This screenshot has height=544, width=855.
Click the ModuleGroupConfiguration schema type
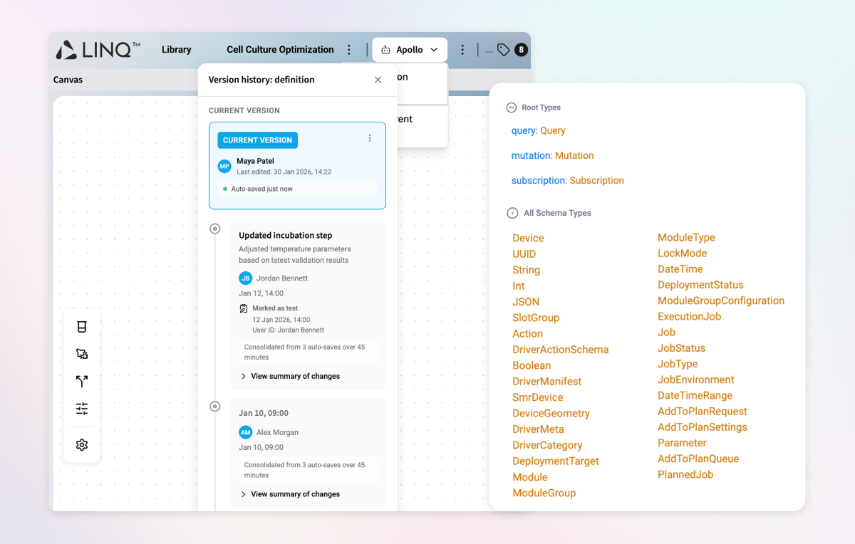[721, 300]
